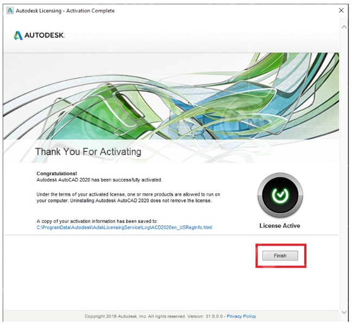This screenshot has height=325, width=352.
Task: Click the 'License Active' label
Action: [280, 225]
